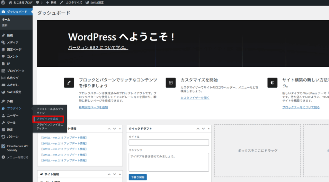Click the SWELL設定 sidebar icon
329x182 pixels.
(3, 92)
